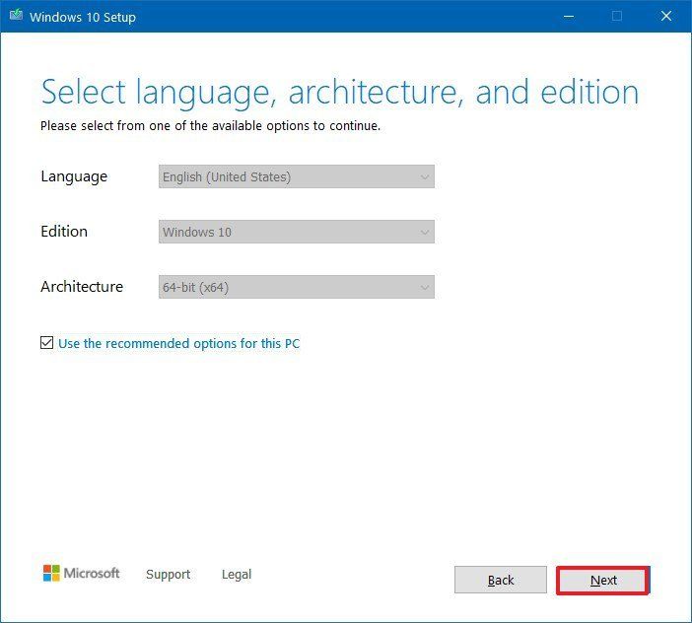Click the greyed-out maximize window button
This screenshot has width=692, height=623.
click(617, 17)
